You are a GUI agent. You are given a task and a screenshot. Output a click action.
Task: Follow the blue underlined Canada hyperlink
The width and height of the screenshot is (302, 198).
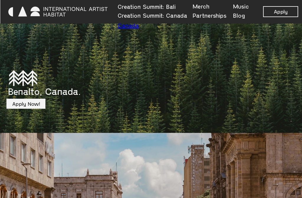coord(128,26)
